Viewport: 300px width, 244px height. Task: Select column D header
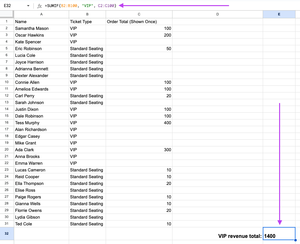click(x=217, y=14)
